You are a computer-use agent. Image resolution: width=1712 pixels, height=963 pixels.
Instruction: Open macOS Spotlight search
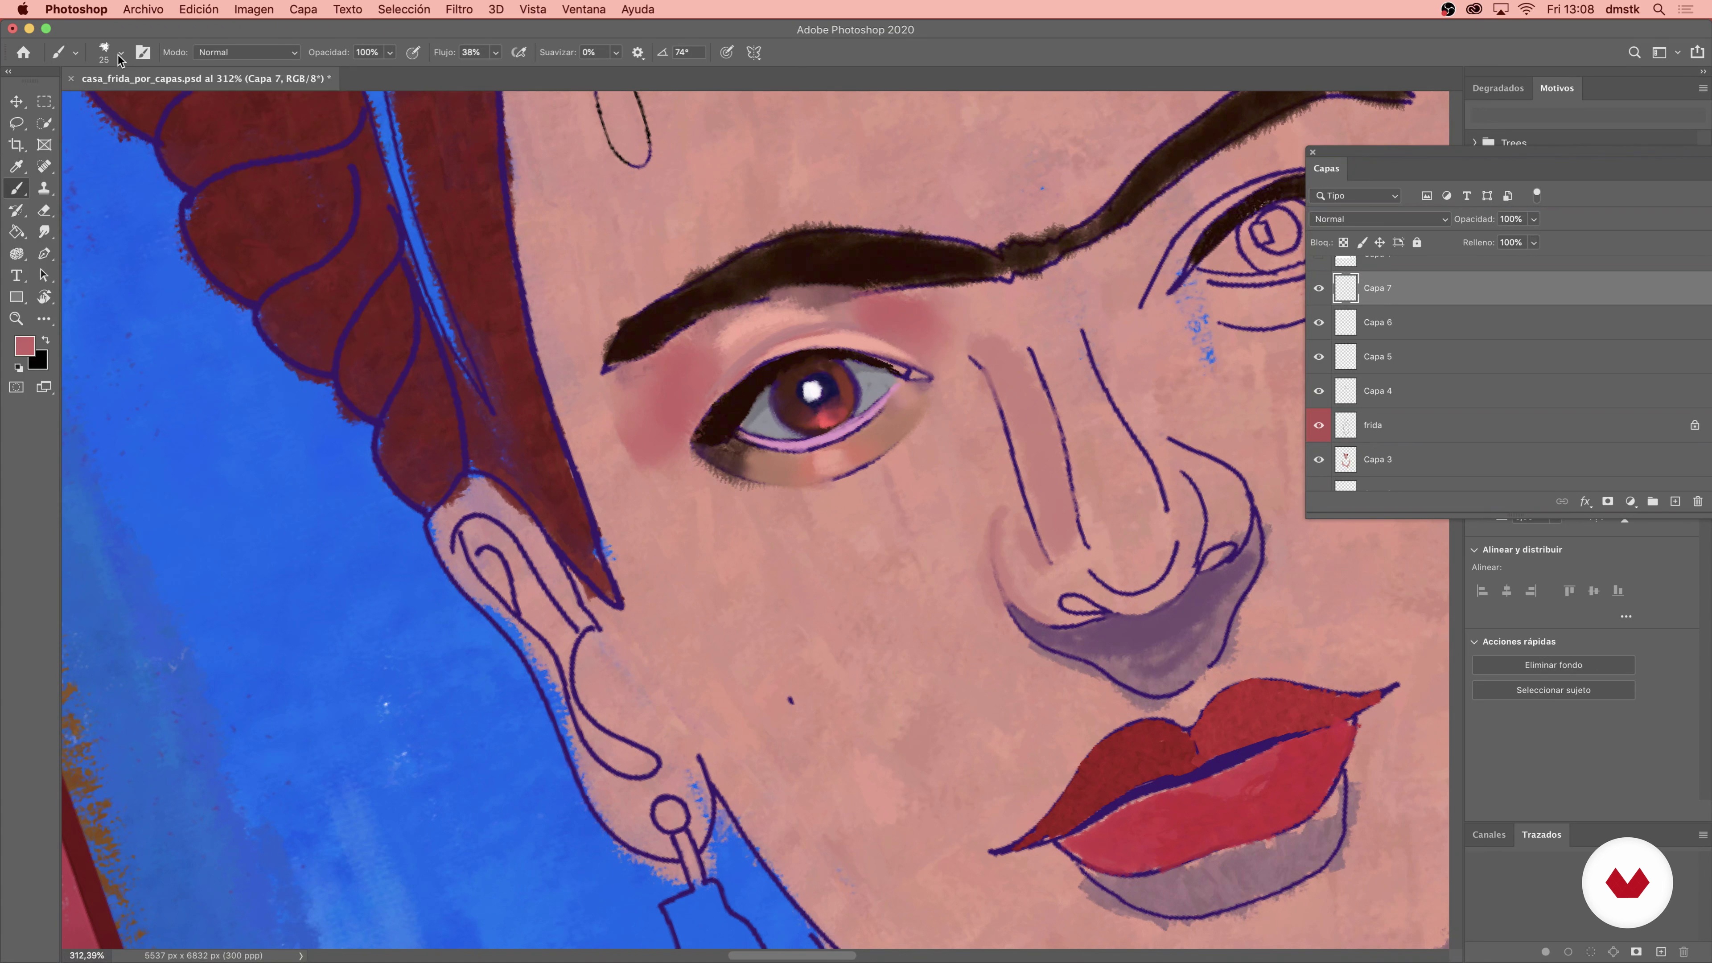pos(1659,9)
